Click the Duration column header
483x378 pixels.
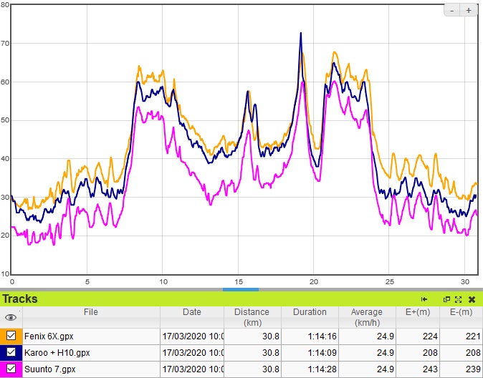coord(310,312)
